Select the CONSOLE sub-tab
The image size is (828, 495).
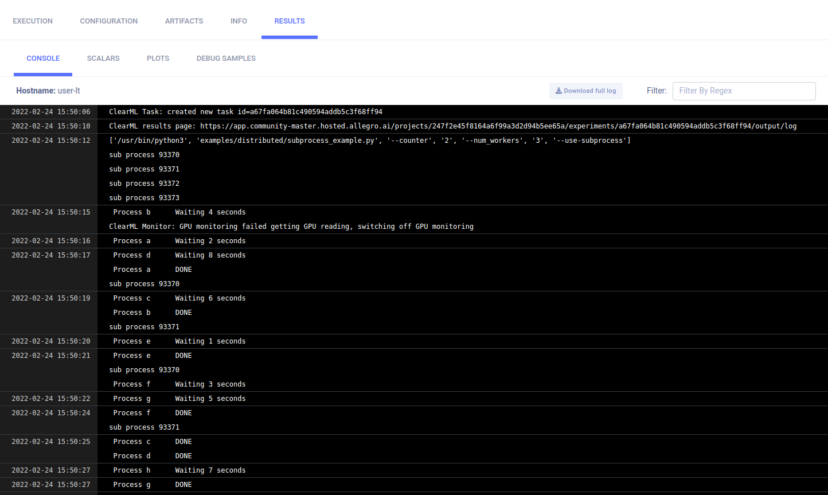[43, 59]
